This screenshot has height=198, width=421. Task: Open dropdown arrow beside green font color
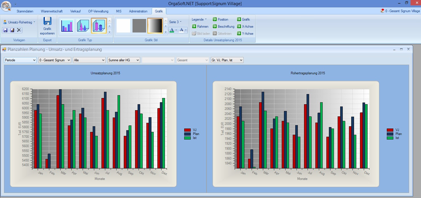176,30
